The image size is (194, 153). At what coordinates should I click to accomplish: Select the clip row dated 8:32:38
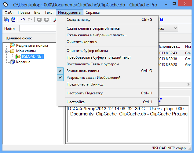click(174, 59)
